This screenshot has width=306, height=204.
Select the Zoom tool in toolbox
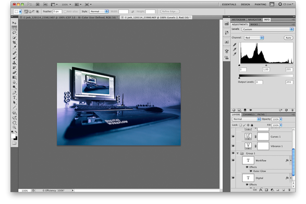(x=14, y=127)
